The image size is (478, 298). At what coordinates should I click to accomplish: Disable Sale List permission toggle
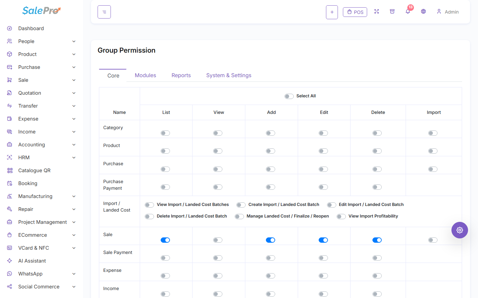165,240
